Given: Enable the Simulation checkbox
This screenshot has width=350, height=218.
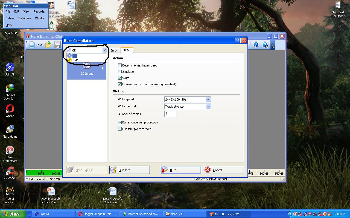Looking at the screenshot, I should tap(120, 71).
